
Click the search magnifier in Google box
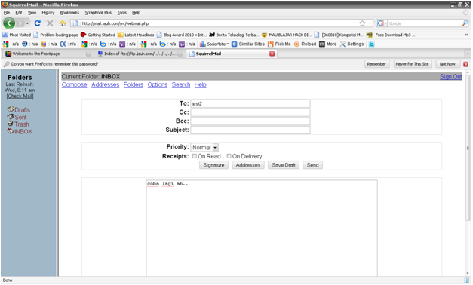[465, 23]
